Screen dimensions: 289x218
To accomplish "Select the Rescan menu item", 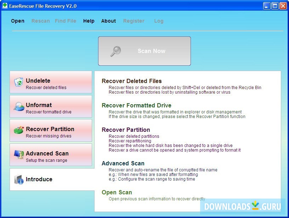I will coord(40,21).
